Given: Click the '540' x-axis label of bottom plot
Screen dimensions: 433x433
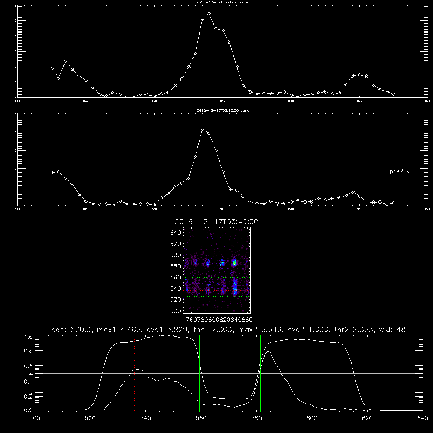Looking at the screenshot, I should pos(145,418).
